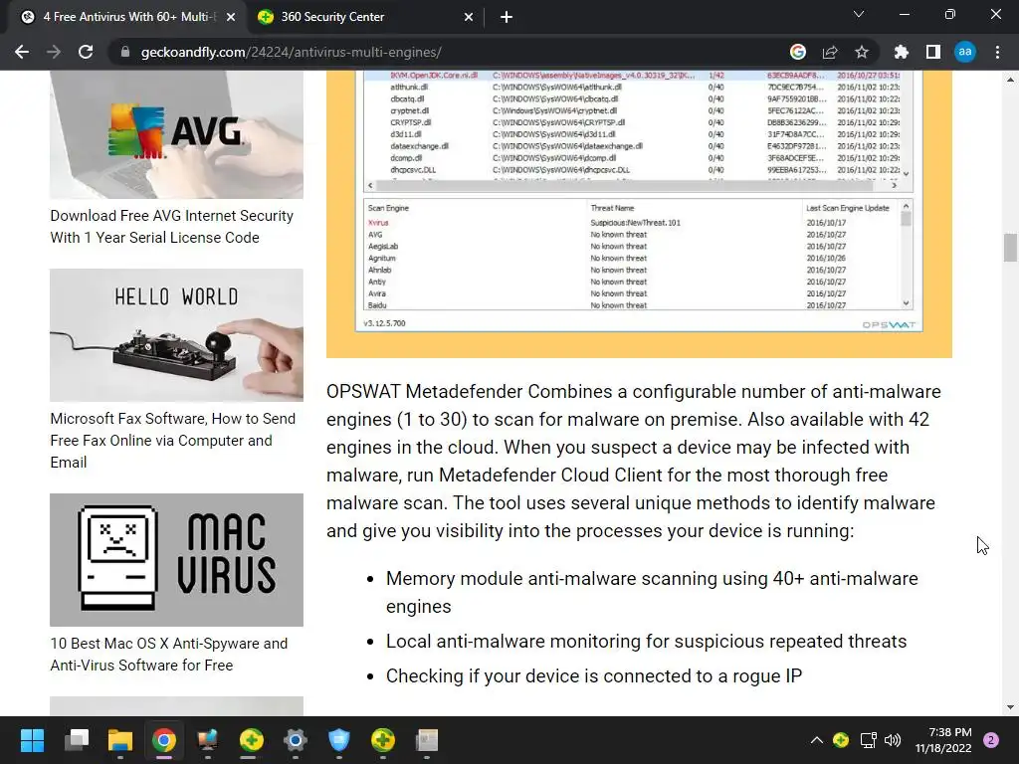Click the address bar URL field

[291, 52]
